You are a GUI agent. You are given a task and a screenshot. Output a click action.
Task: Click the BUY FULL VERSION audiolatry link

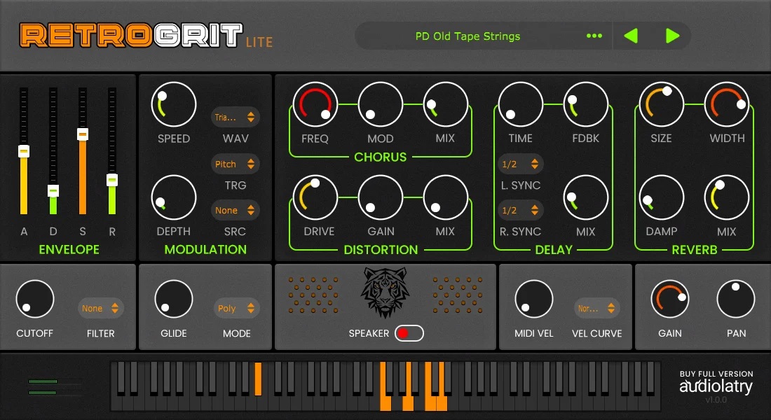pos(716,383)
